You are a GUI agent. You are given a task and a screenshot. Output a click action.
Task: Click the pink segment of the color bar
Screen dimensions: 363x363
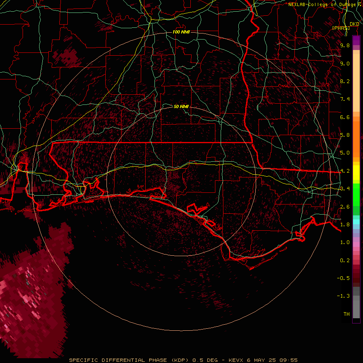coord(356,244)
